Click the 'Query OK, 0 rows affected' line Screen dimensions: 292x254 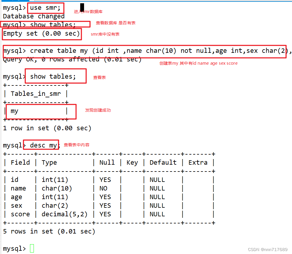72,59
